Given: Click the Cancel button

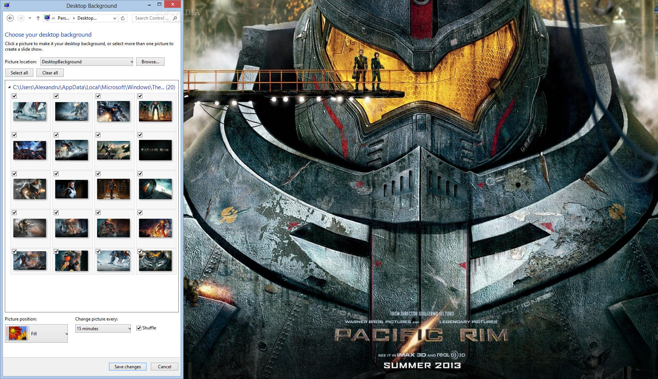Looking at the screenshot, I should (165, 367).
